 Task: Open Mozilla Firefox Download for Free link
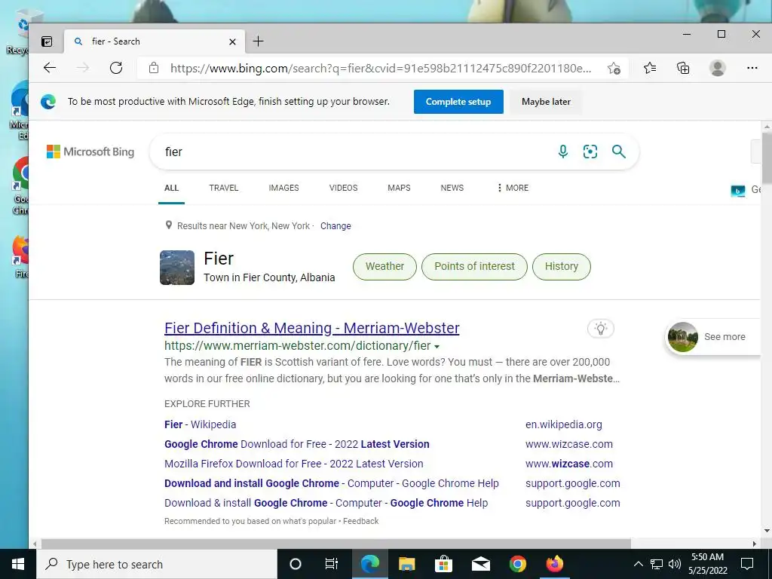coord(294,464)
